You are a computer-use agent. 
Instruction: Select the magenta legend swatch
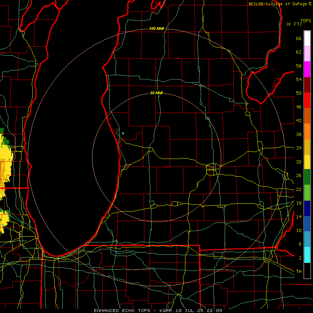coord(307,69)
